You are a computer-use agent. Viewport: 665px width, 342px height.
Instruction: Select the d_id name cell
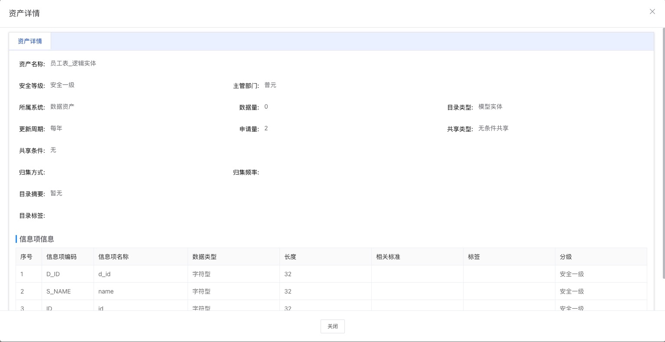[x=141, y=274]
